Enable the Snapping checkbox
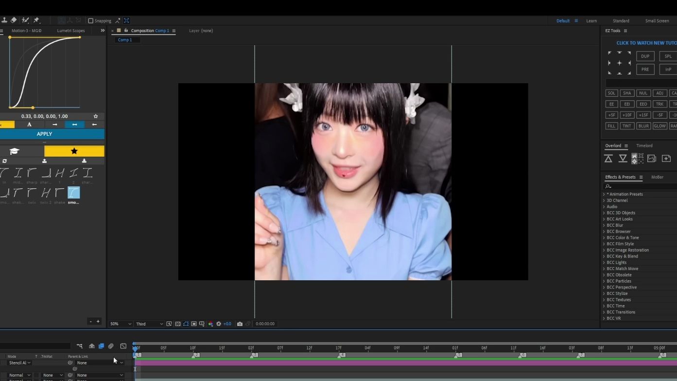This screenshot has height=381, width=677. tap(90, 21)
